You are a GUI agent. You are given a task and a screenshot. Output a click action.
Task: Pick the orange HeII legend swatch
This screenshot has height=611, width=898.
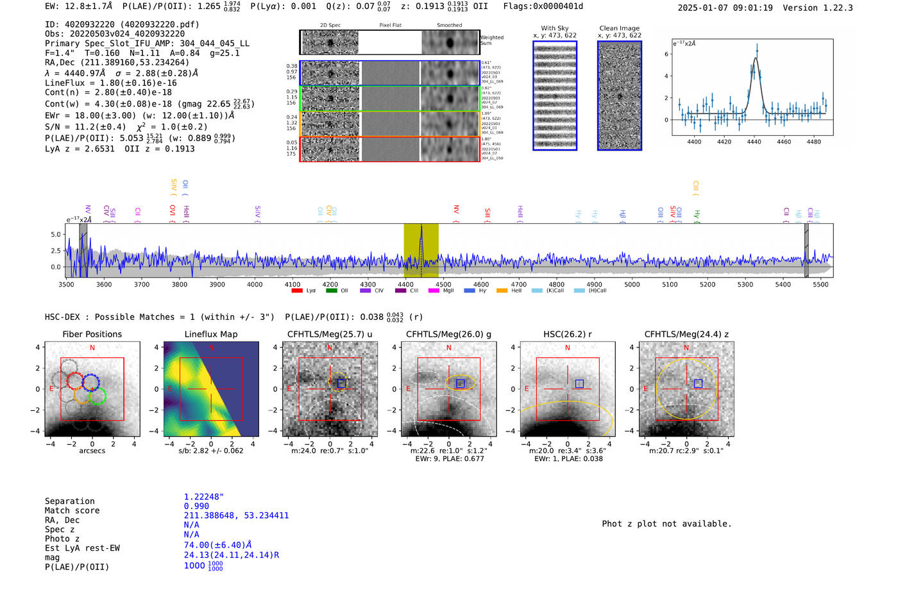coord(502,290)
